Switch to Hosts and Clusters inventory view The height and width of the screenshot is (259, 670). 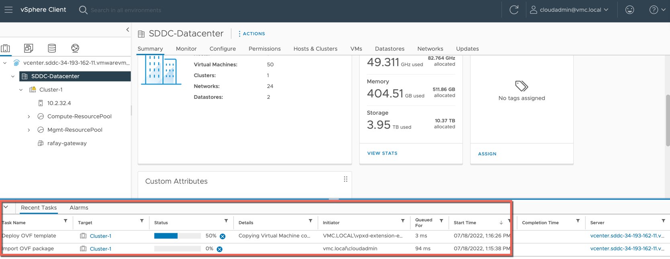click(6, 48)
